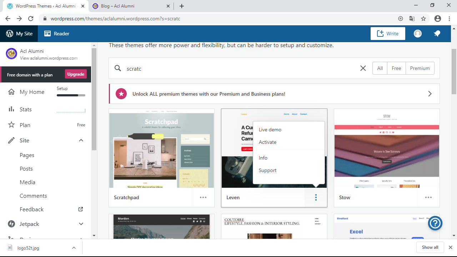Filter themes by Free
The image size is (457, 257).
396,68
